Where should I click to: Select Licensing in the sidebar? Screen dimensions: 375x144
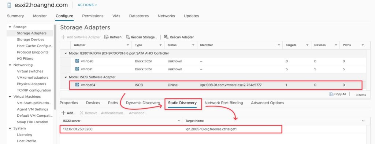click(x=25, y=135)
